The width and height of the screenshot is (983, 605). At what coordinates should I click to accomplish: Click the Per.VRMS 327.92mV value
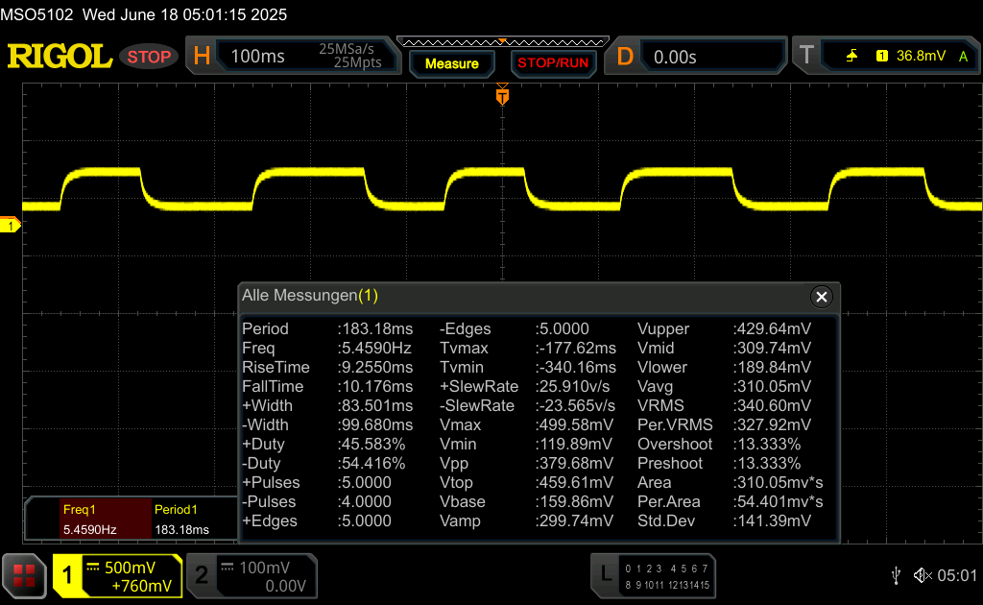773,425
